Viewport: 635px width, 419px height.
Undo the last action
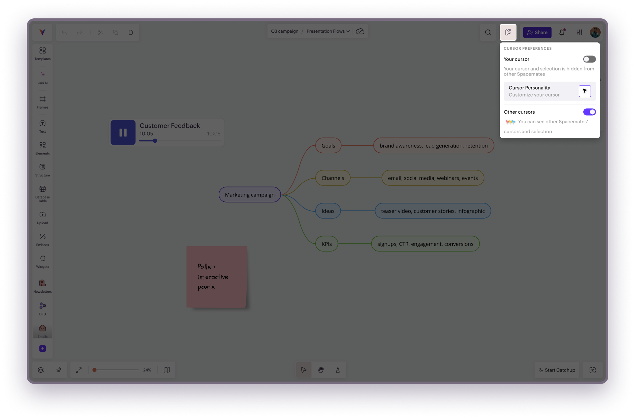[64, 32]
